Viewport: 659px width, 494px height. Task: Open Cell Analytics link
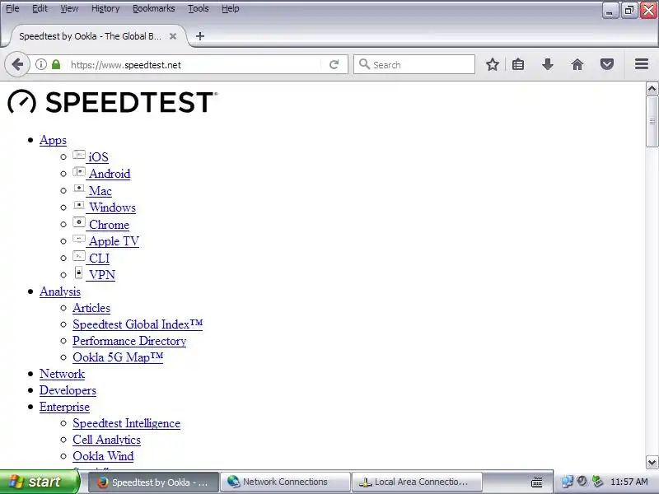click(x=107, y=440)
